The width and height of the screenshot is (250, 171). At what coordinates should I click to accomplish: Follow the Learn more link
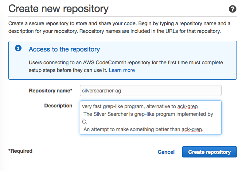tap(122, 70)
